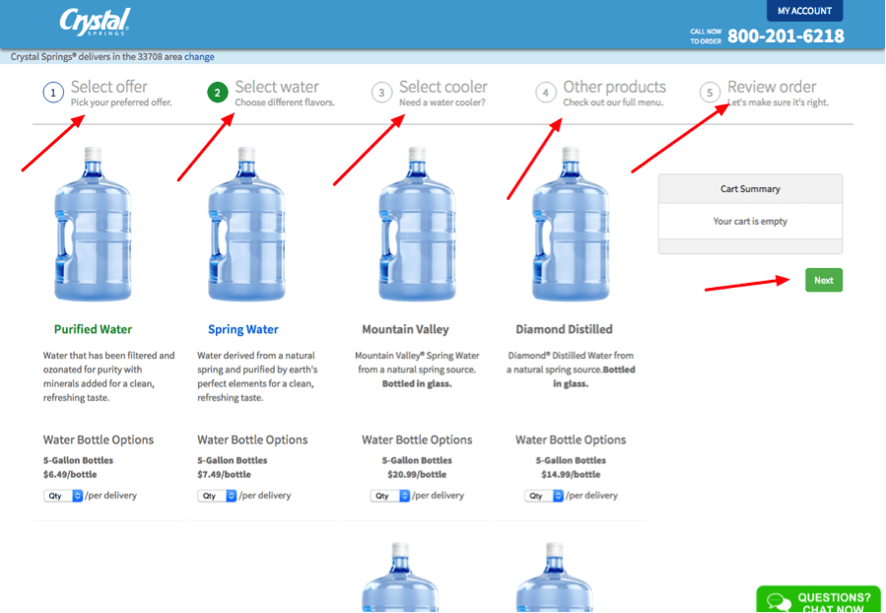Click the step 1 circle icon
The image size is (886, 613).
click(x=53, y=93)
